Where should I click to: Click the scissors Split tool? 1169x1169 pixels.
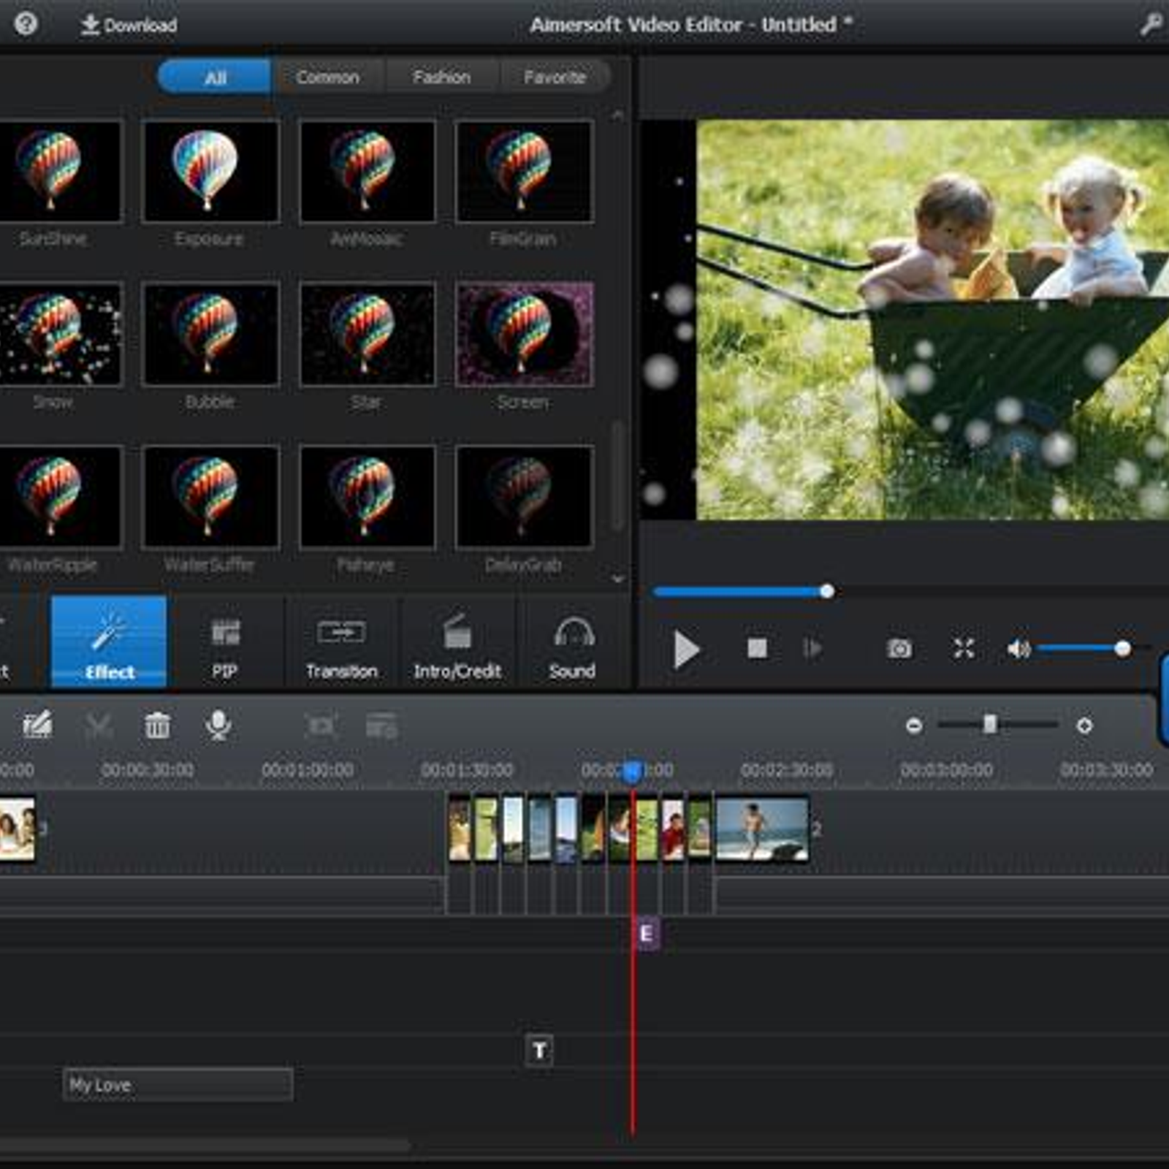click(x=99, y=726)
